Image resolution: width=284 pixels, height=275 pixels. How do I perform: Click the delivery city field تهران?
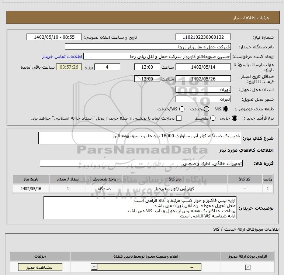[203, 99]
